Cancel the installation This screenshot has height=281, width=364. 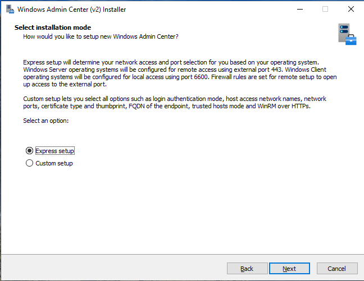click(336, 269)
